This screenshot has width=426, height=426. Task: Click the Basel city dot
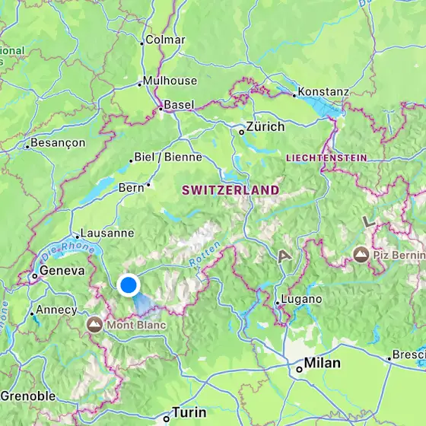tap(161, 109)
